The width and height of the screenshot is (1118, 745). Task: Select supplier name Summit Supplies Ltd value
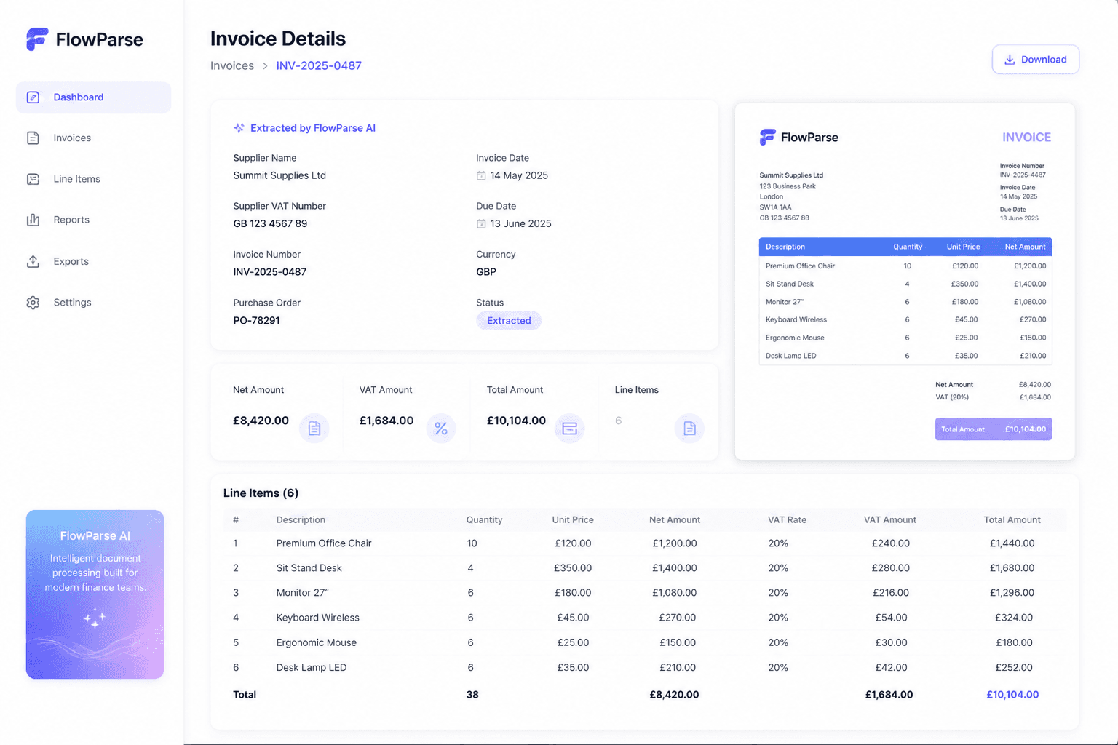279,175
